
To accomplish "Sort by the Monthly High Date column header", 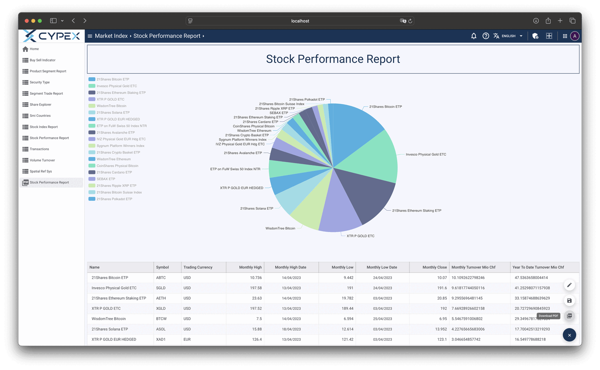I will click(291, 267).
